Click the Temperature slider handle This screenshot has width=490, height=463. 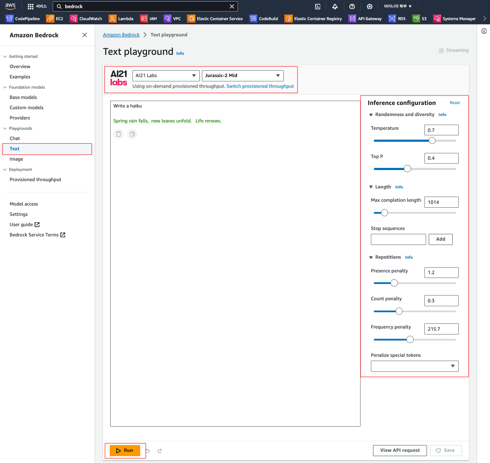click(432, 140)
